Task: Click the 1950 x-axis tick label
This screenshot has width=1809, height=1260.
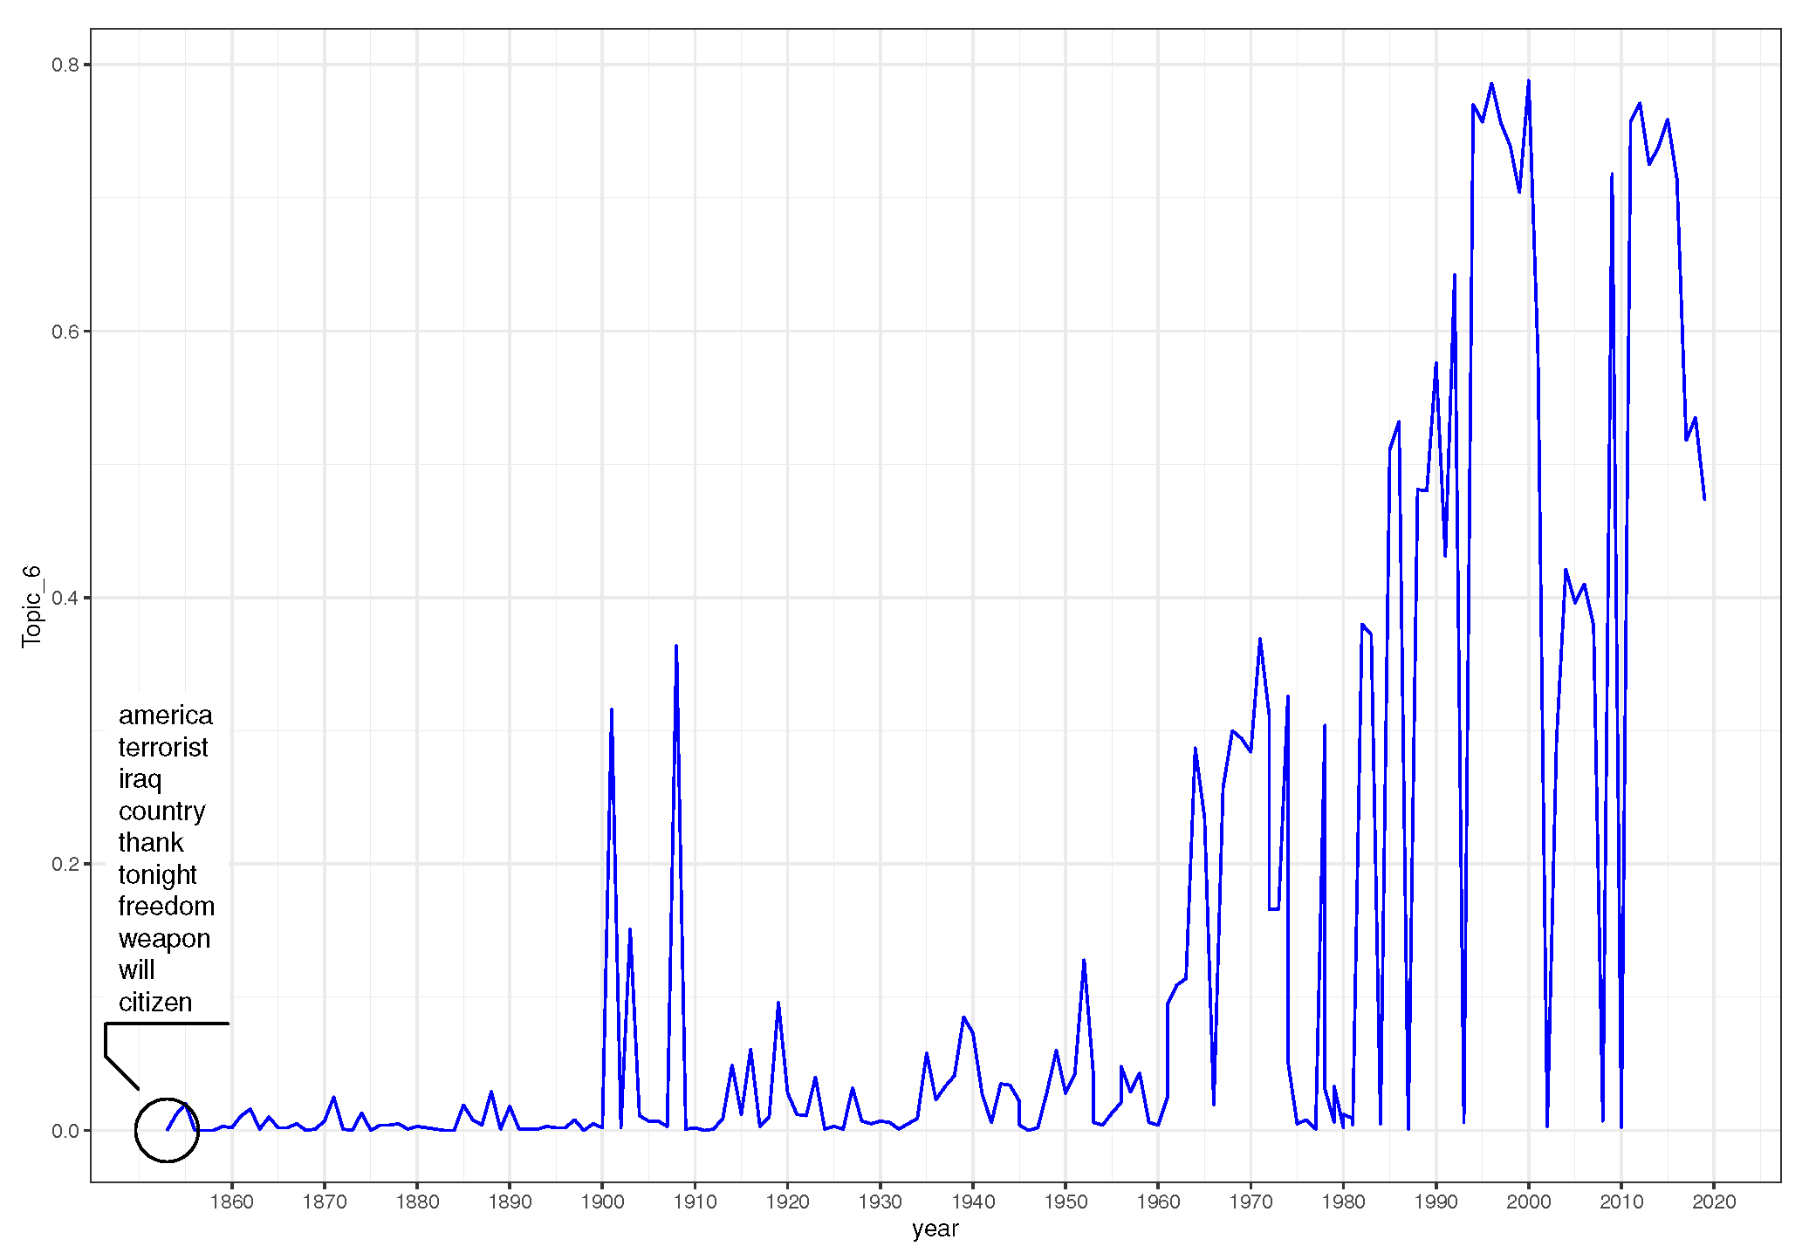Action: (x=1065, y=1202)
